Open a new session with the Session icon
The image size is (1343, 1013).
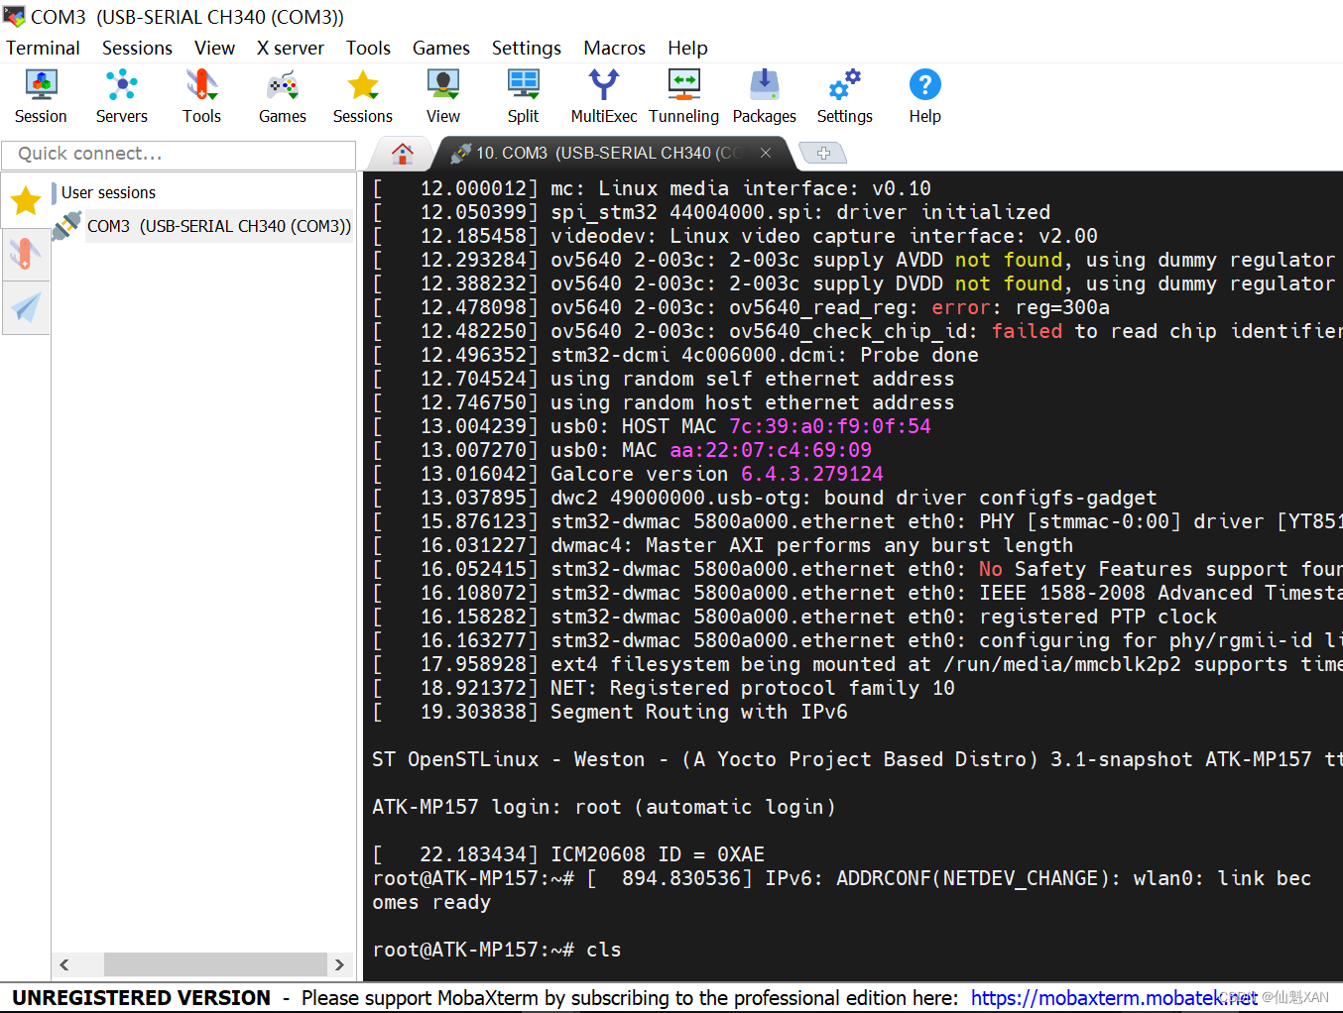(40, 94)
